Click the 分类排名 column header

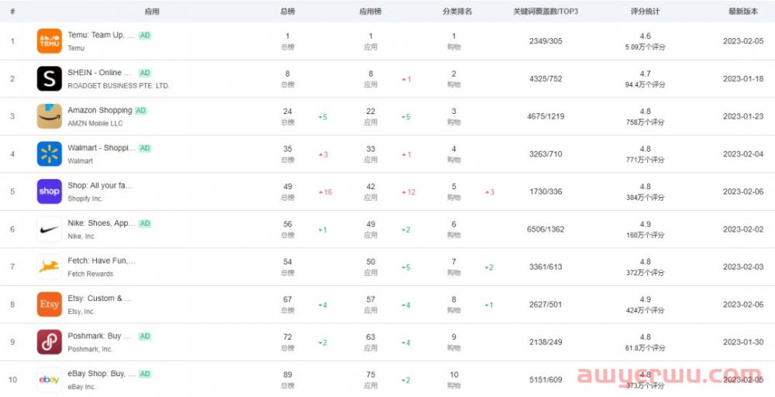coord(457,11)
